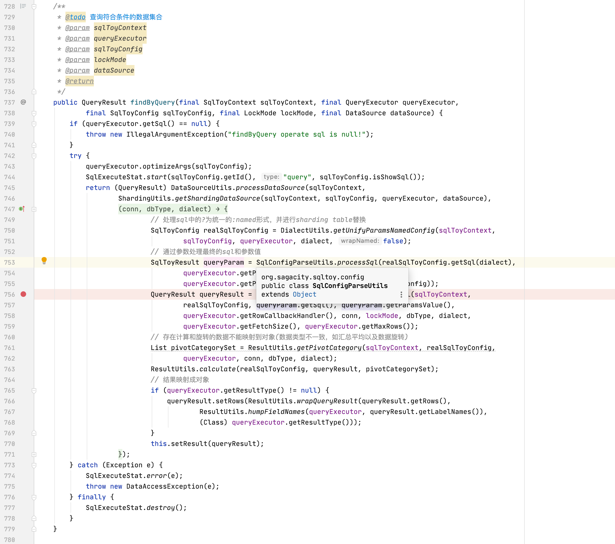
Task: Collapse the catch block on line 773
Action: pos(34,465)
